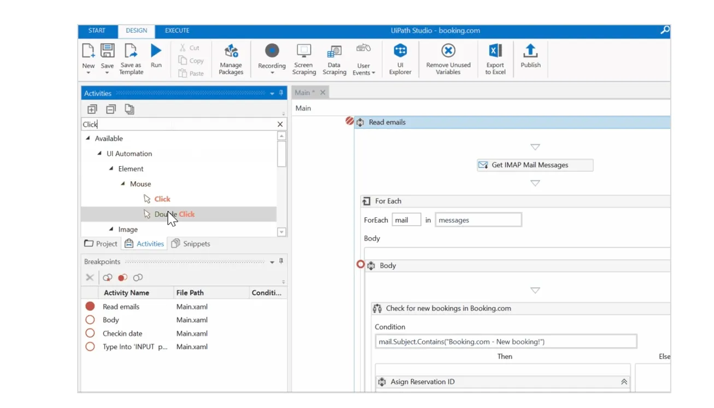
Task: Open Activities panel options dropdown arrow
Action: tap(272, 93)
